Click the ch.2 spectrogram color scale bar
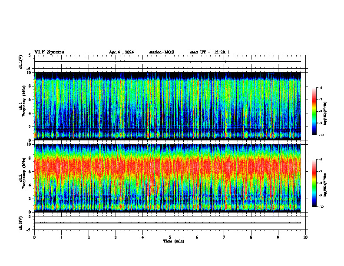Viewport: 344px width, 266px height. coord(314,183)
